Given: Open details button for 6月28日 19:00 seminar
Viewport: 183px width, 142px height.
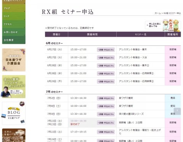Looking at the screenshot, I should (x=106, y=73).
